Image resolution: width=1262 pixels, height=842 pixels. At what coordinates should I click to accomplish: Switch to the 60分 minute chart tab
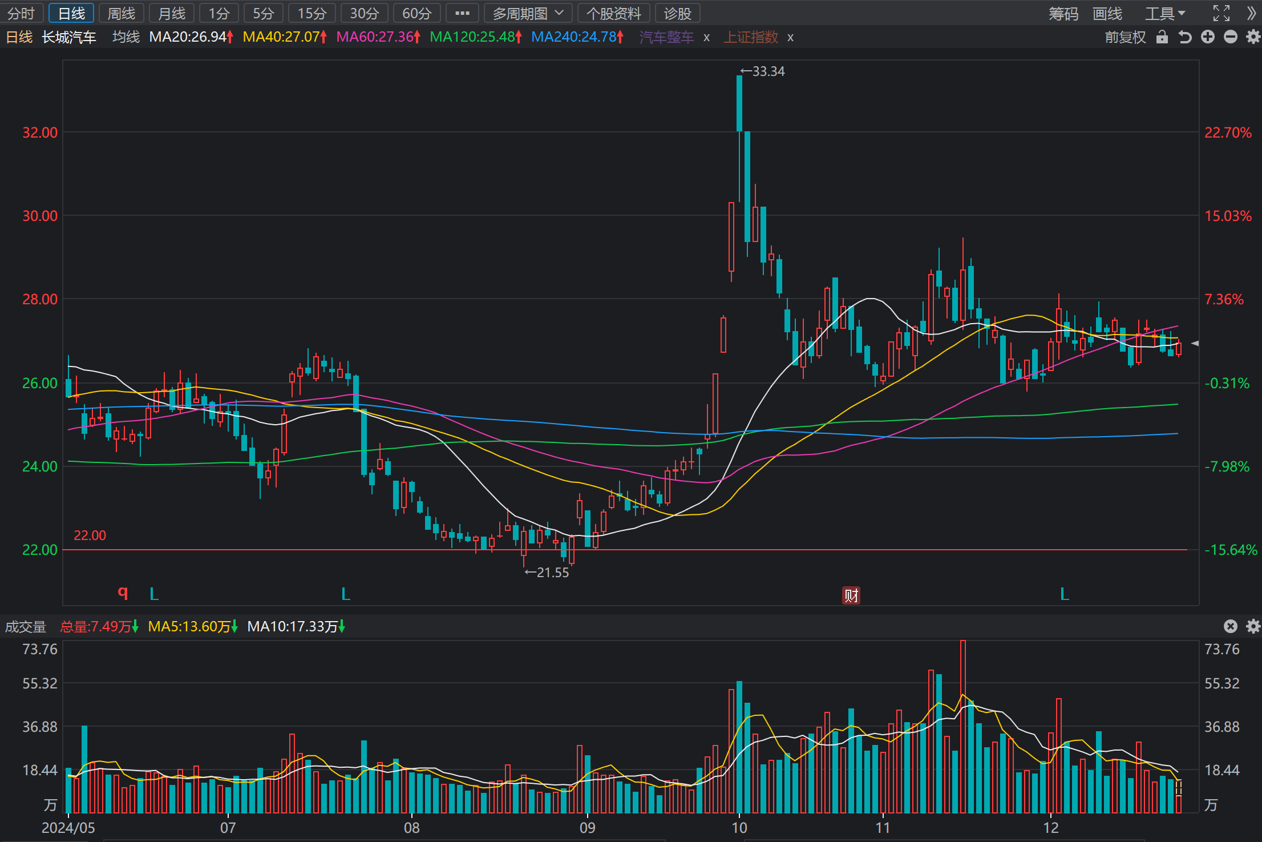tap(416, 13)
